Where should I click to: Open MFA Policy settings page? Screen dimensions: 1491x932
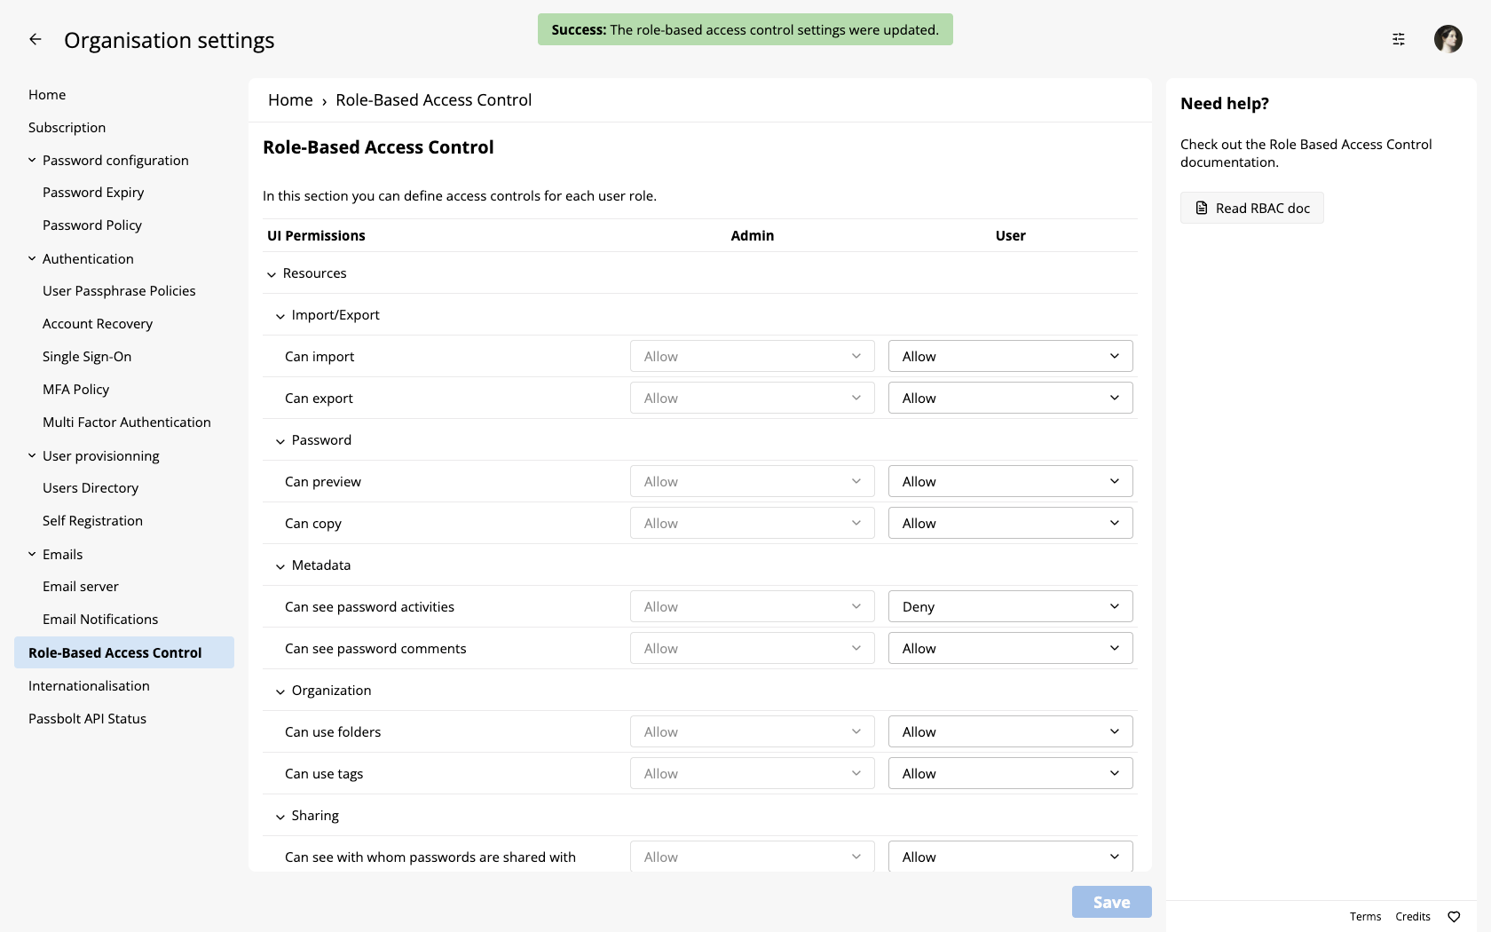[75, 390]
